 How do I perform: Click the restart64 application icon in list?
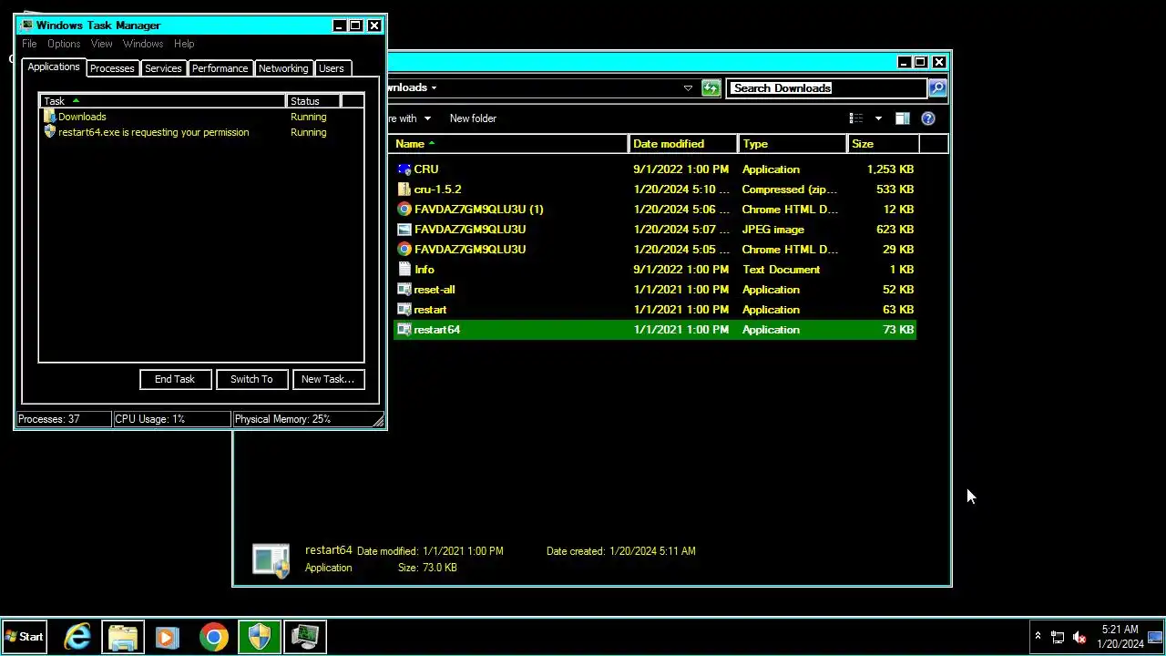point(404,330)
